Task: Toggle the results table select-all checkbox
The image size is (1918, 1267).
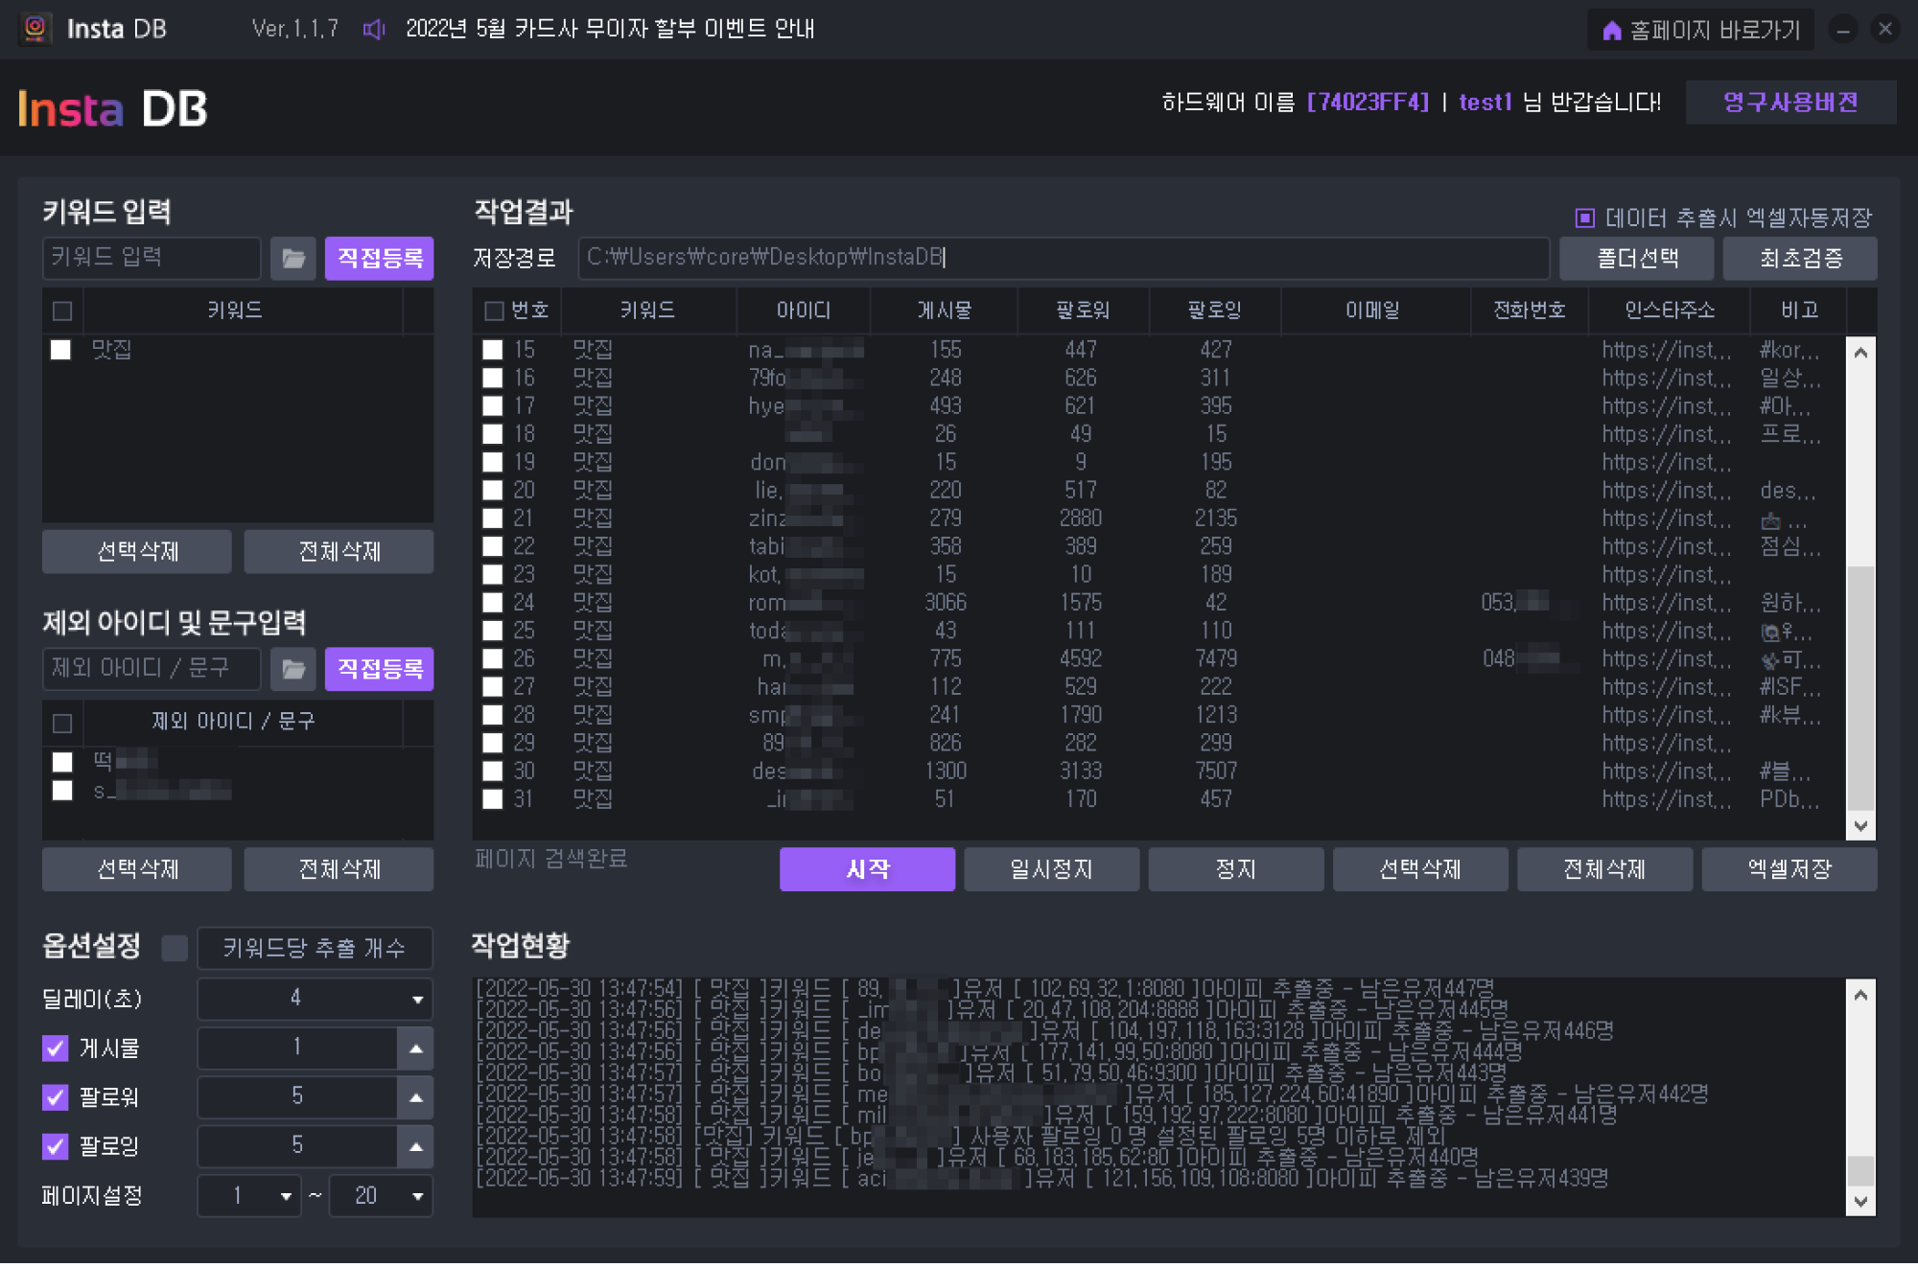Action: tap(494, 311)
